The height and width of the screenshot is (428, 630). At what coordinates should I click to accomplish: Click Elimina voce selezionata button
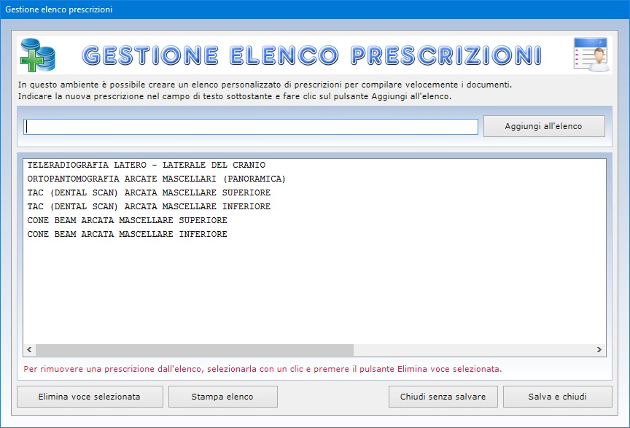[90, 397]
